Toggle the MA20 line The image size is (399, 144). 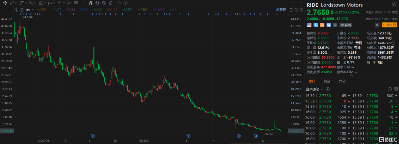pos(71,10)
